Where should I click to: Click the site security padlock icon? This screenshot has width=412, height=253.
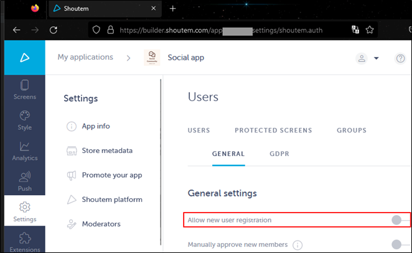pos(110,30)
